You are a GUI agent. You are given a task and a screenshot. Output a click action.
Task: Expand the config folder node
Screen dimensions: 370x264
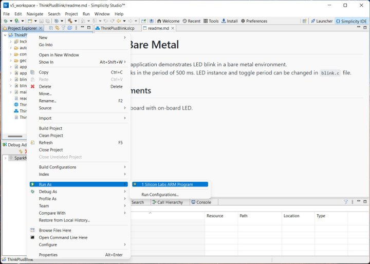point(11,54)
